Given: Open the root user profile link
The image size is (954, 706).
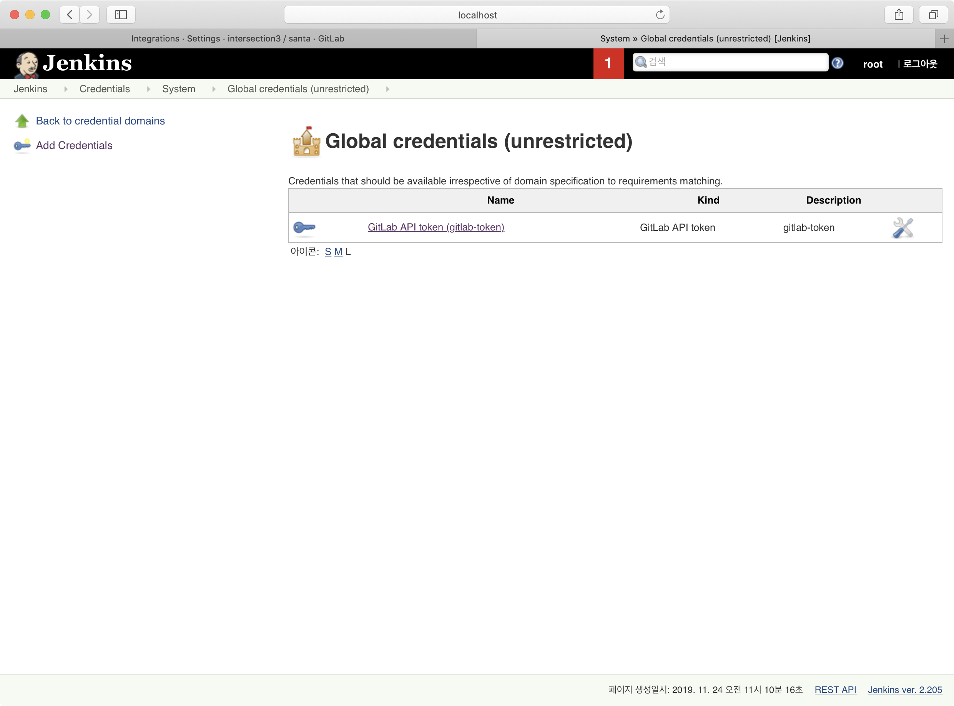Looking at the screenshot, I should [x=873, y=64].
